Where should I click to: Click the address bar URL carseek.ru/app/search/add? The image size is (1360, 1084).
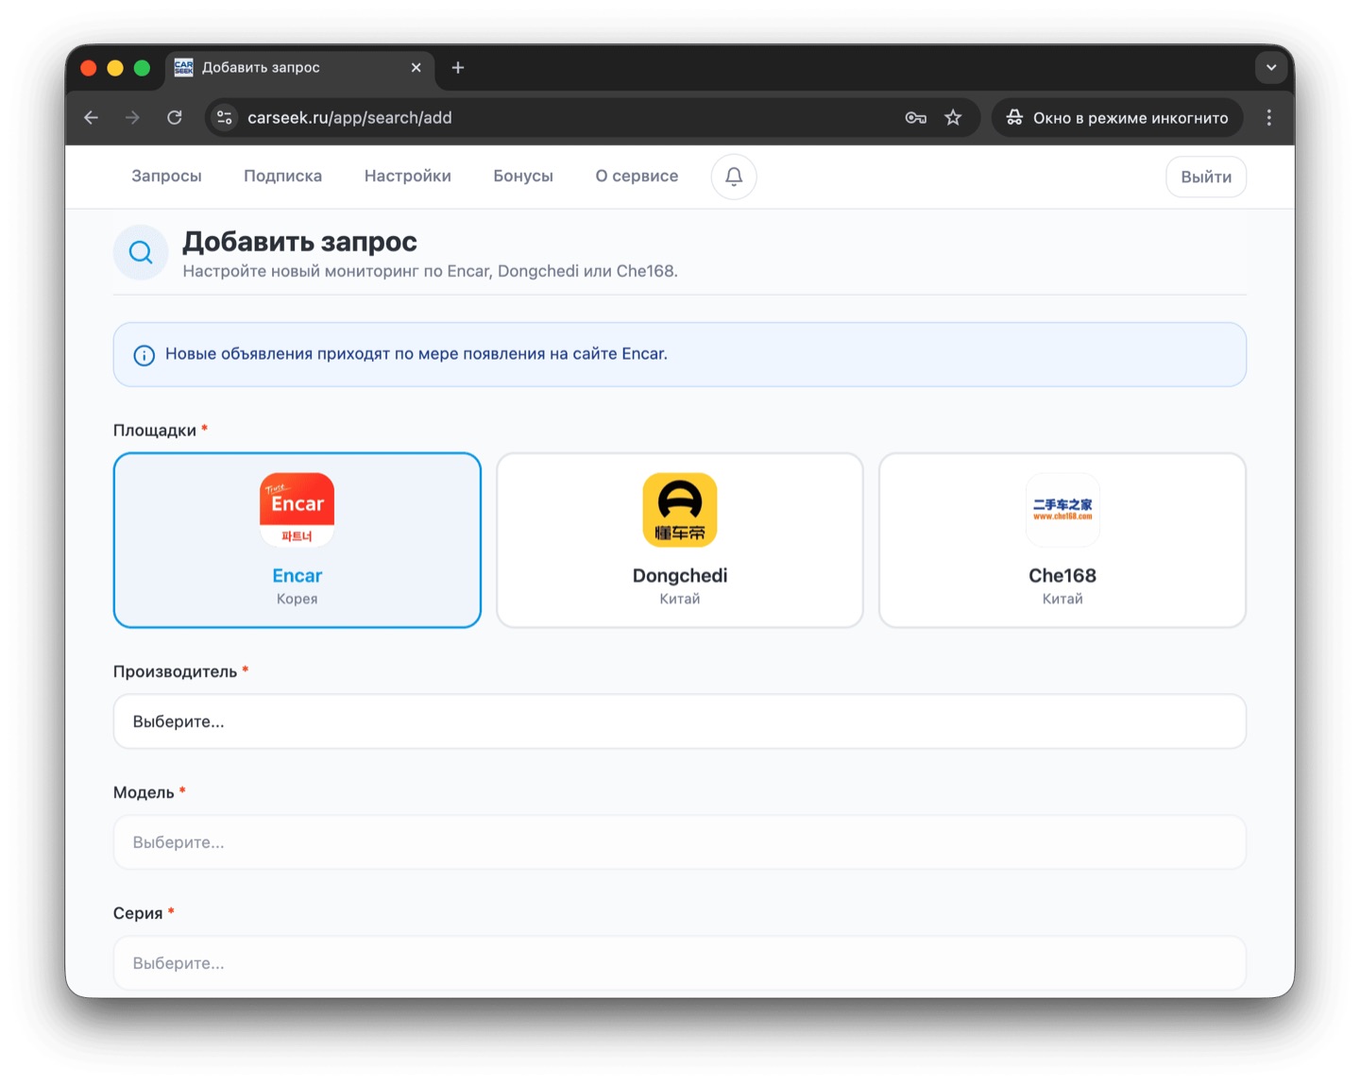pos(349,118)
